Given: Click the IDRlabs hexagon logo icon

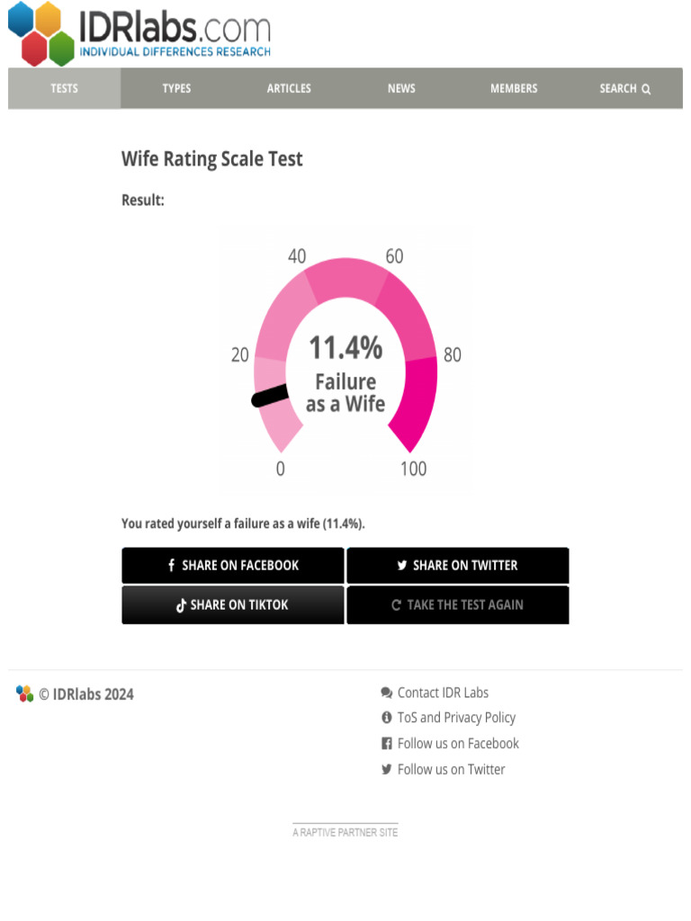Looking at the screenshot, I should 41,33.
